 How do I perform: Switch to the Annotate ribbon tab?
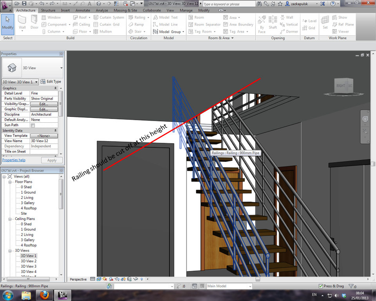(x=83, y=10)
